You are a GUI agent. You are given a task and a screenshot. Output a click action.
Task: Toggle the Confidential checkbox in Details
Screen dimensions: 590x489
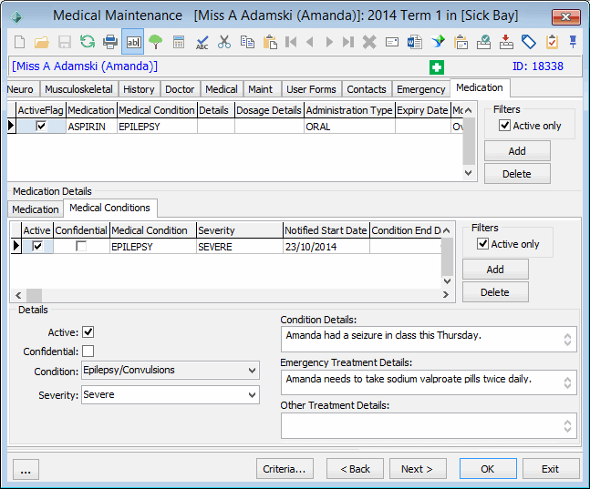click(x=88, y=351)
